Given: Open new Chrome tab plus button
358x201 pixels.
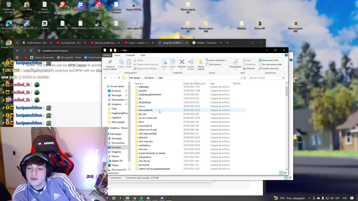Looking at the screenshot, I should pyautogui.click(x=227, y=43).
